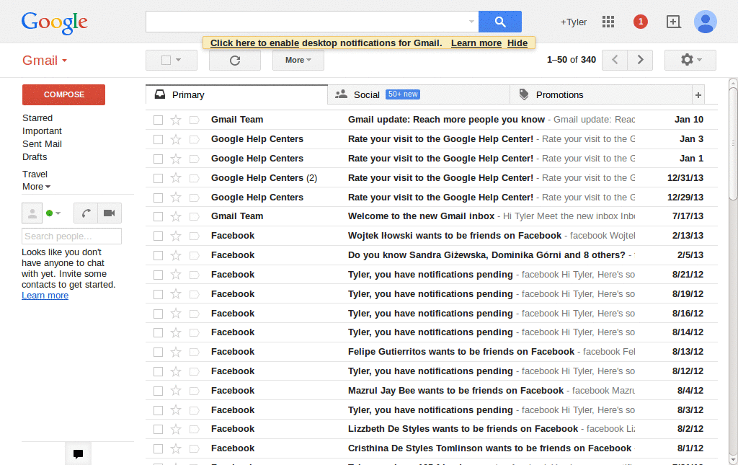This screenshot has height=465, width=738.
Task: Expand More labels in the sidebar
Action: click(x=36, y=187)
